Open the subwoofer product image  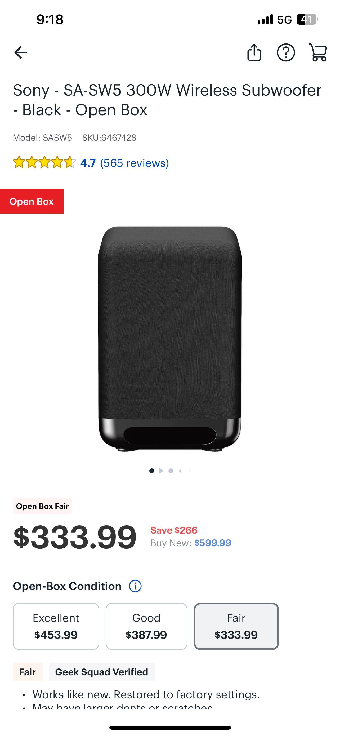(170, 339)
